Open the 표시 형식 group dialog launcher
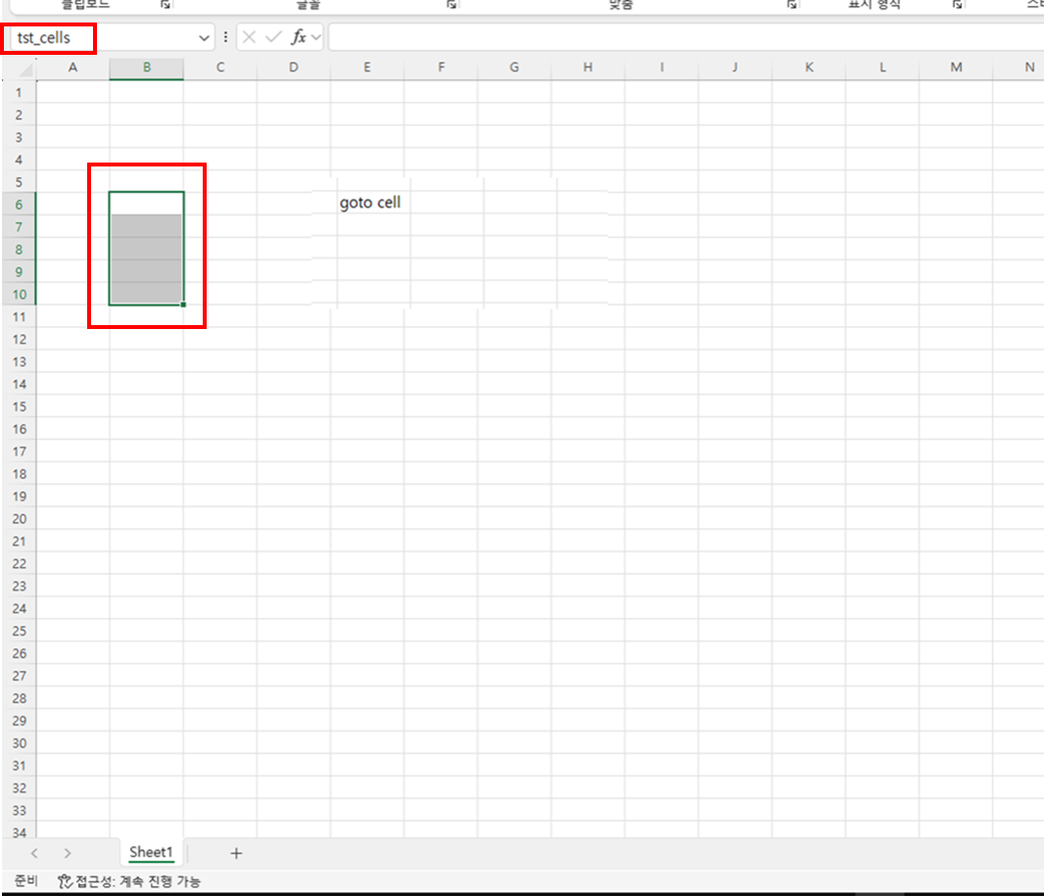The height and width of the screenshot is (896, 1044). coord(958,5)
